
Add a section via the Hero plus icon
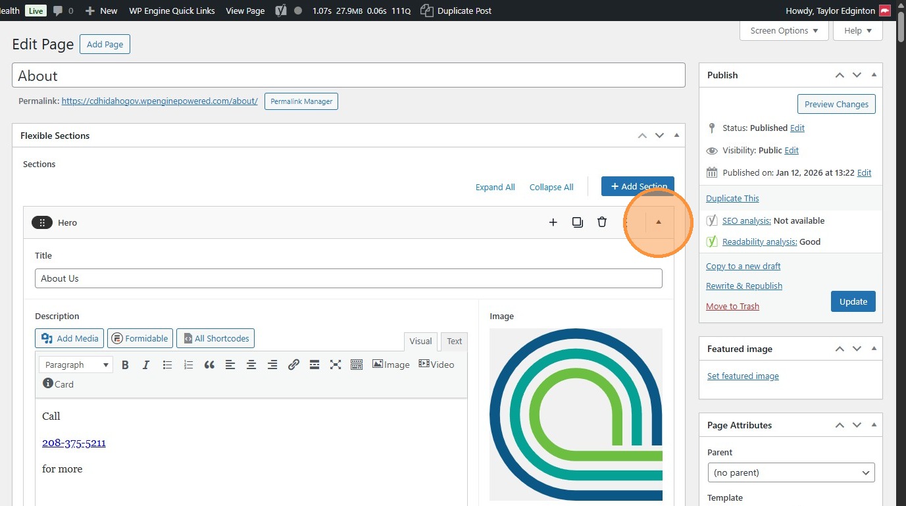click(x=553, y=222)
